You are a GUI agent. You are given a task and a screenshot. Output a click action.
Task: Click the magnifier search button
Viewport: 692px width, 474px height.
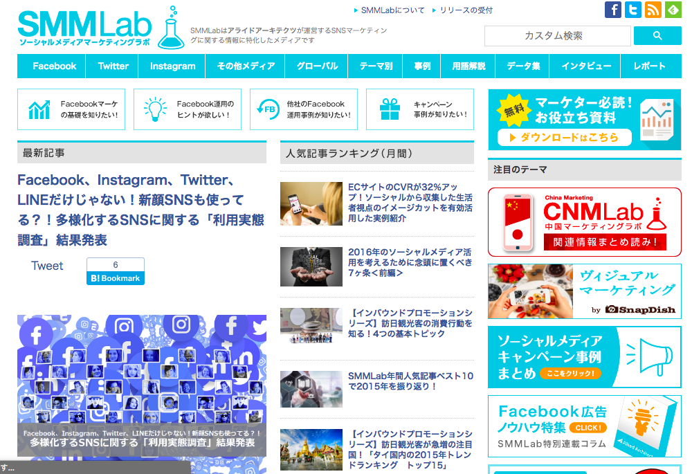(x=657, y=36)
